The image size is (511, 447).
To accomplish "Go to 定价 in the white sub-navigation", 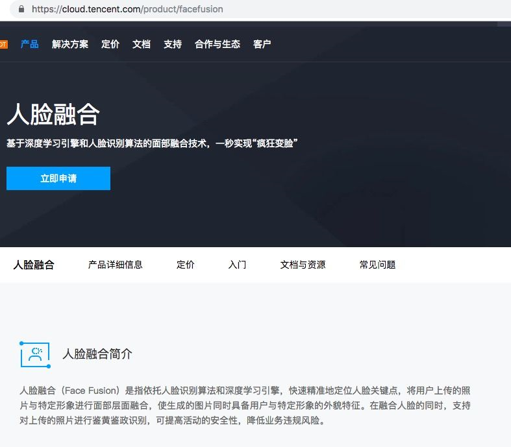I will pyautogui.click(x=186, y=265).
